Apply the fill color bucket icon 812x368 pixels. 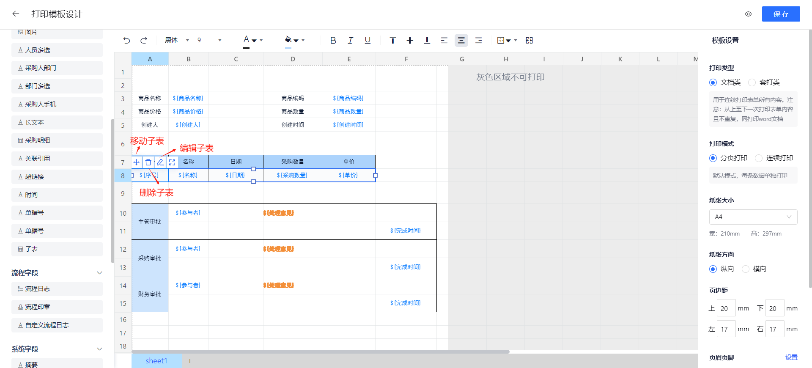[288, 40]
